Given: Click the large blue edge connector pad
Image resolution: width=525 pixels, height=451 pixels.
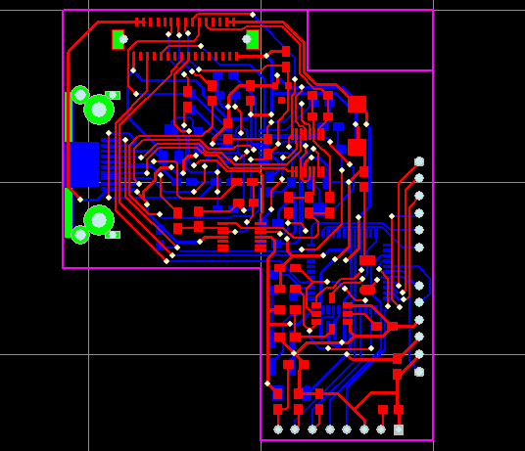Looking at the screenshot, I should [x=84, y=164].
